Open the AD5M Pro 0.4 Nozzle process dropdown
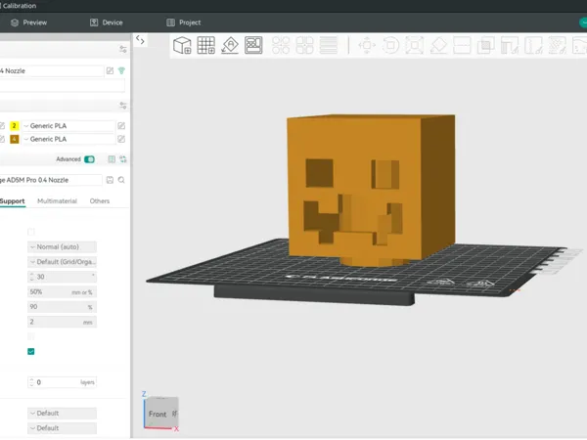This screenshot has height=440, width=587. click(x=51, y=180)
